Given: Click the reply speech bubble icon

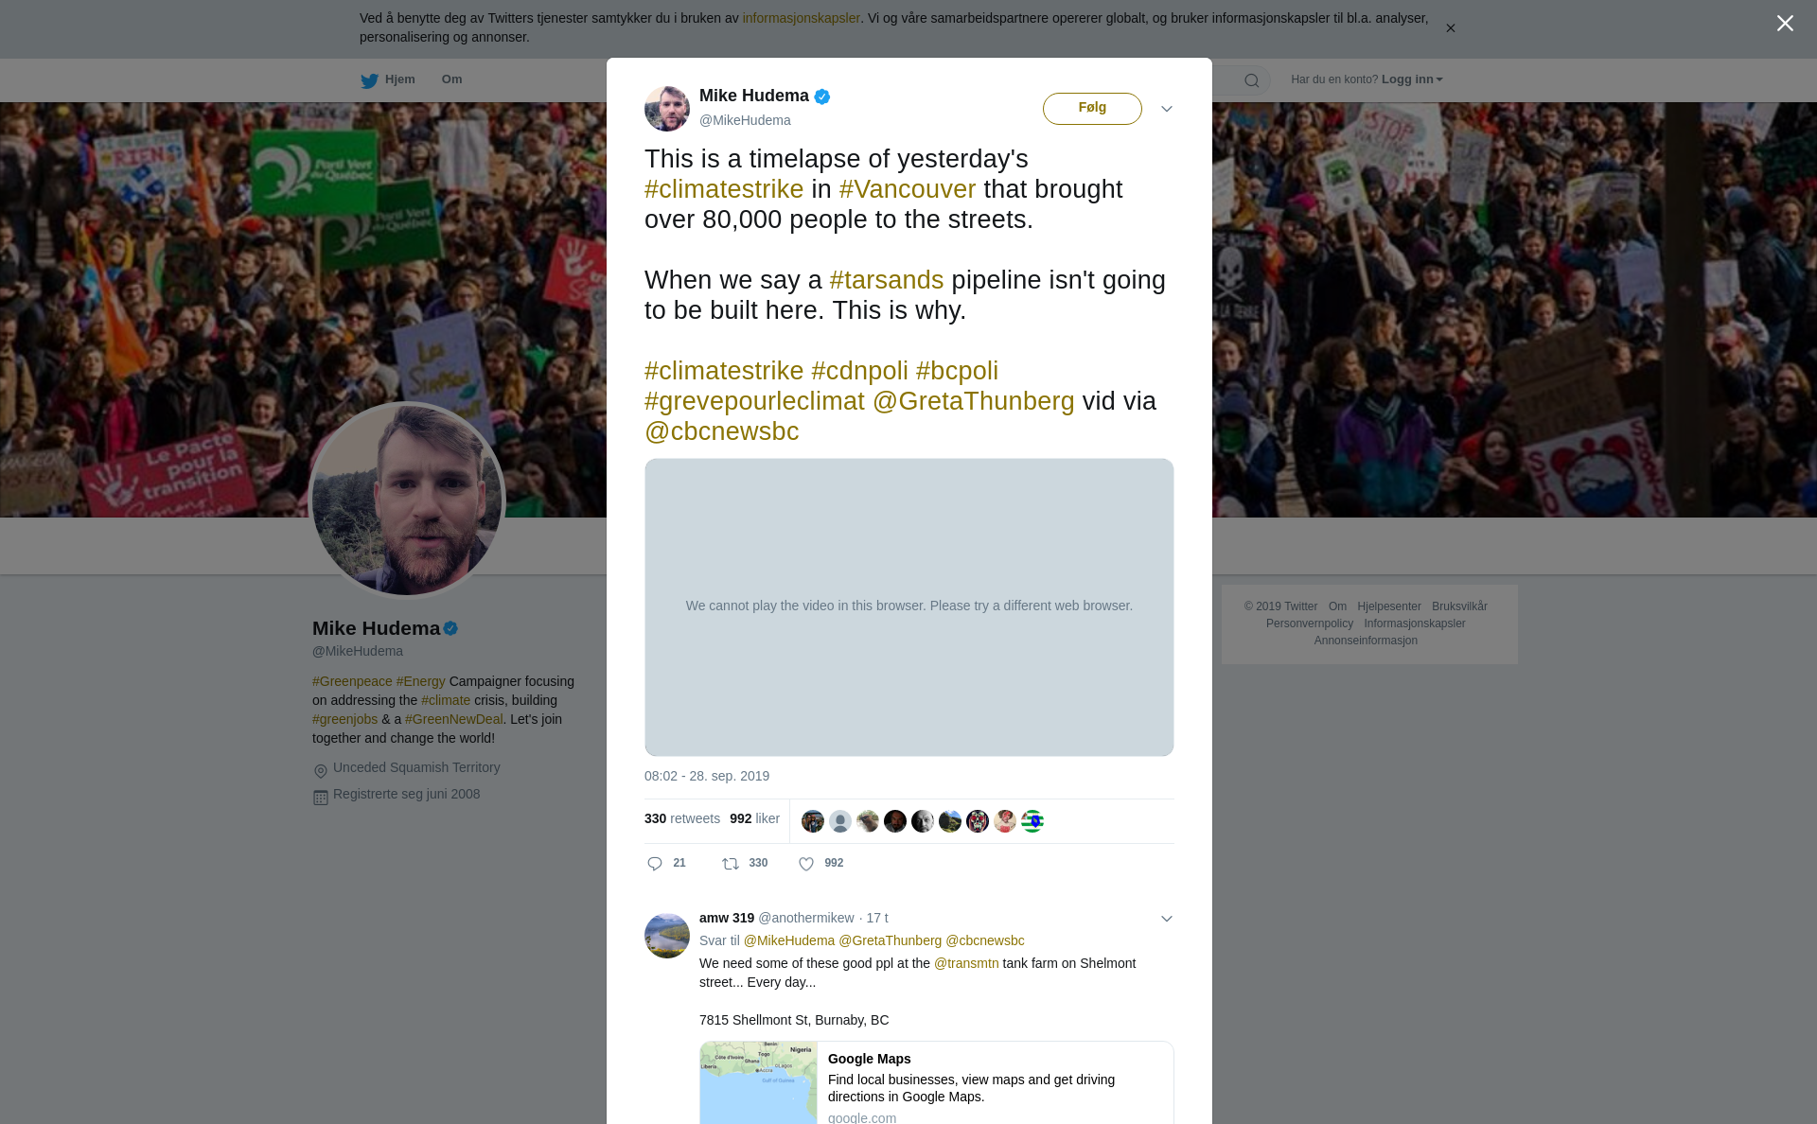Looking at the screenshot, I should pos(655,864).
